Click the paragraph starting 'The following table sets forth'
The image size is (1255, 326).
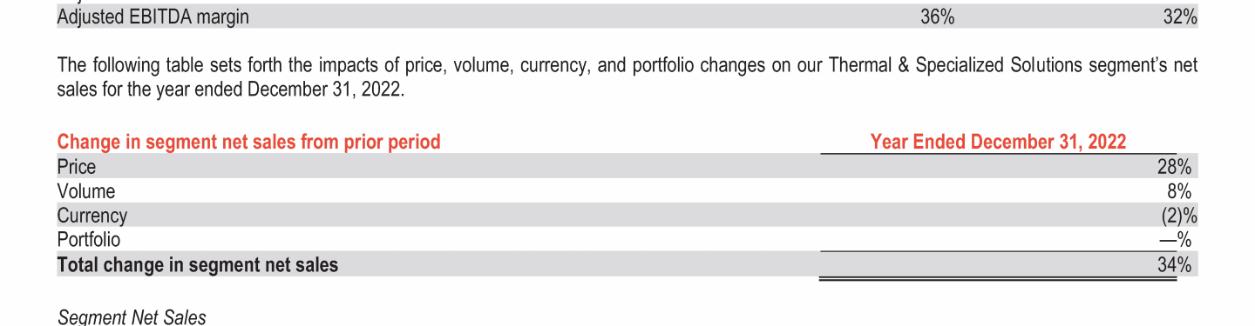627,77
